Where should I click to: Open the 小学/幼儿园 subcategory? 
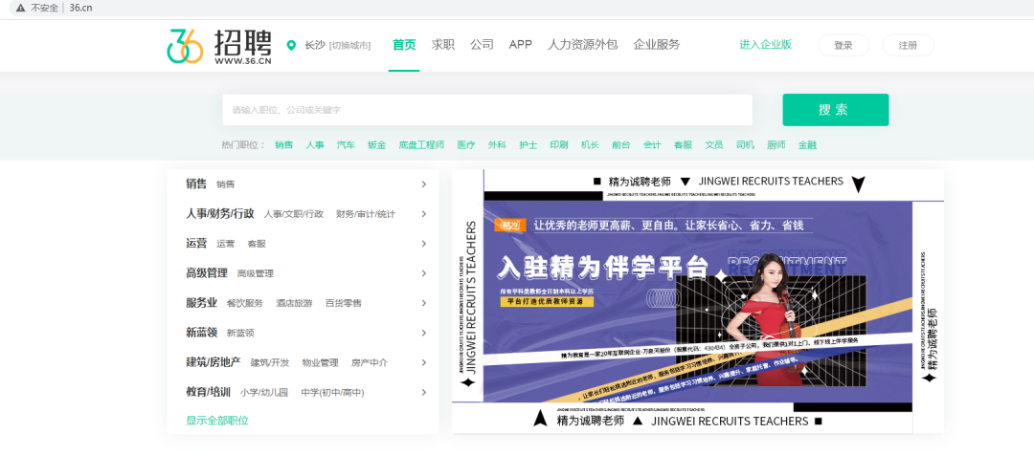pos(264,393)
